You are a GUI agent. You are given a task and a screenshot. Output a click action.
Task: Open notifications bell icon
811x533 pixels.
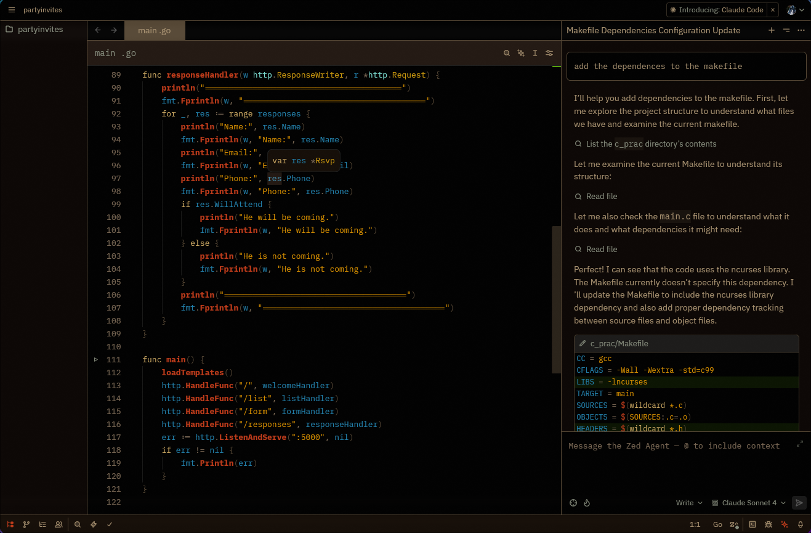click(801, 524)
